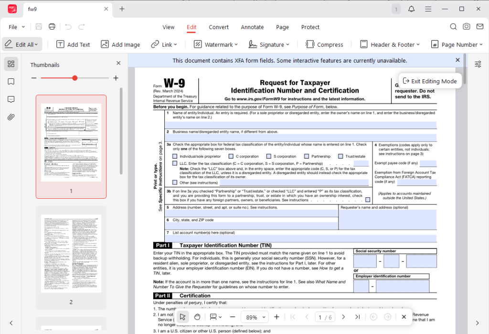Viewport: 489px width, 334px height.
Task: Zoom out with the minus button
Action: point(233,317)
